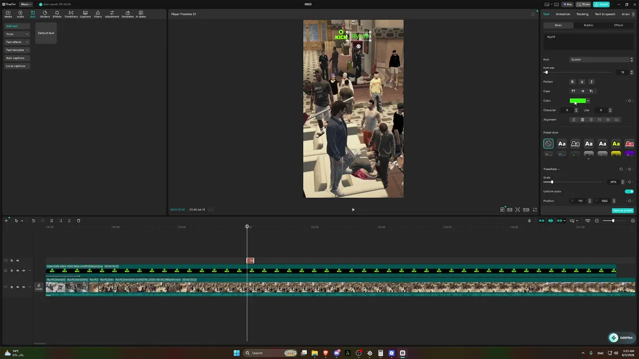Apply bold text pattern
The width and height of the screenshot is (639, 359).
pyautogui.click(x=573, y=82)
